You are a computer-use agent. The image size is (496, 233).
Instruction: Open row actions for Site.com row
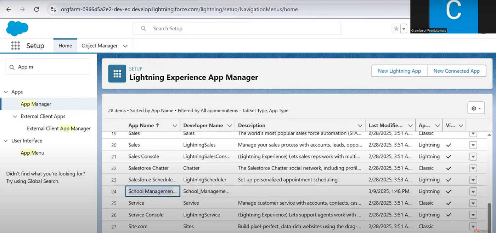(473, 226)
